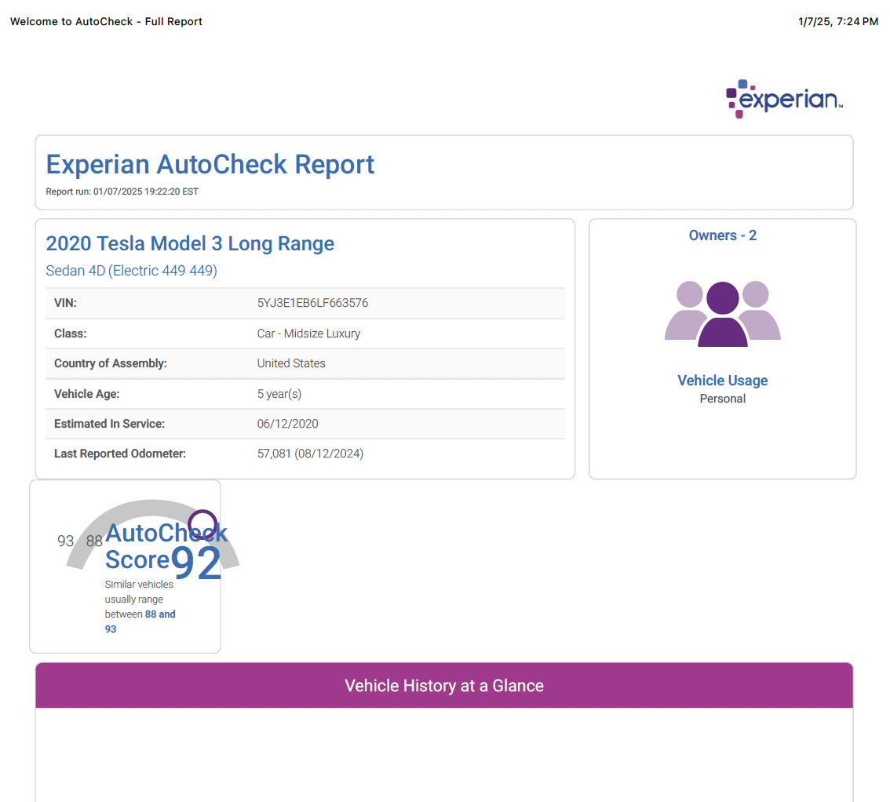Click the 1/7/25, 7:24 PM print timestamp
The height and width of the screenshot is (802, 890).
tap(837, 21)
